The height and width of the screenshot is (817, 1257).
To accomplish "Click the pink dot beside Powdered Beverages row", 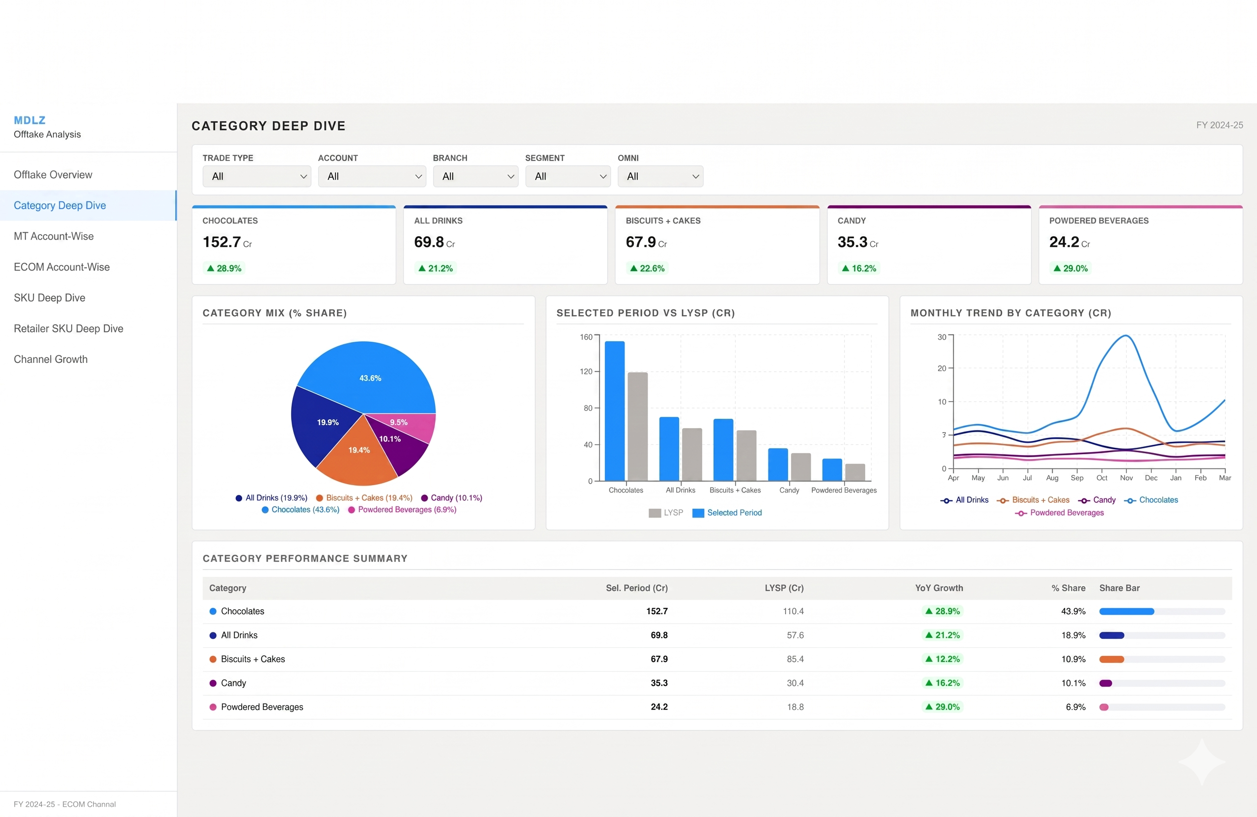I will pos(213,707).
